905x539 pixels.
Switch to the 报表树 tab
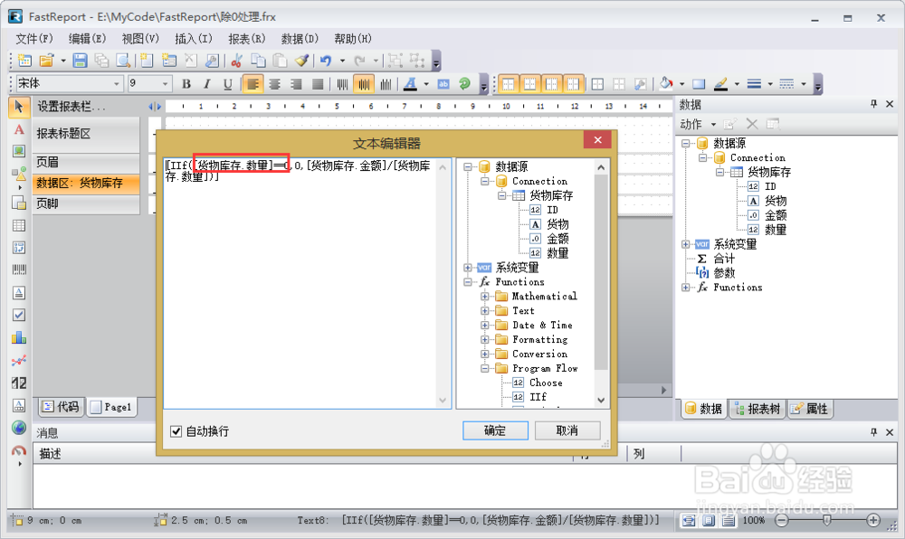point(757,409)
